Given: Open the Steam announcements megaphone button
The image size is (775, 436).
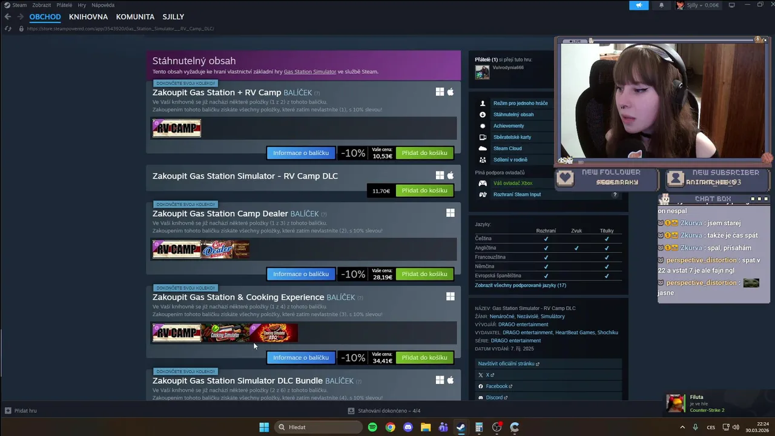Looking at the screenshot, I should click(639, 5).
